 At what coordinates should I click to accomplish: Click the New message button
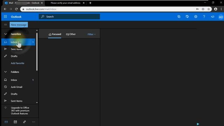click(19, 25)
